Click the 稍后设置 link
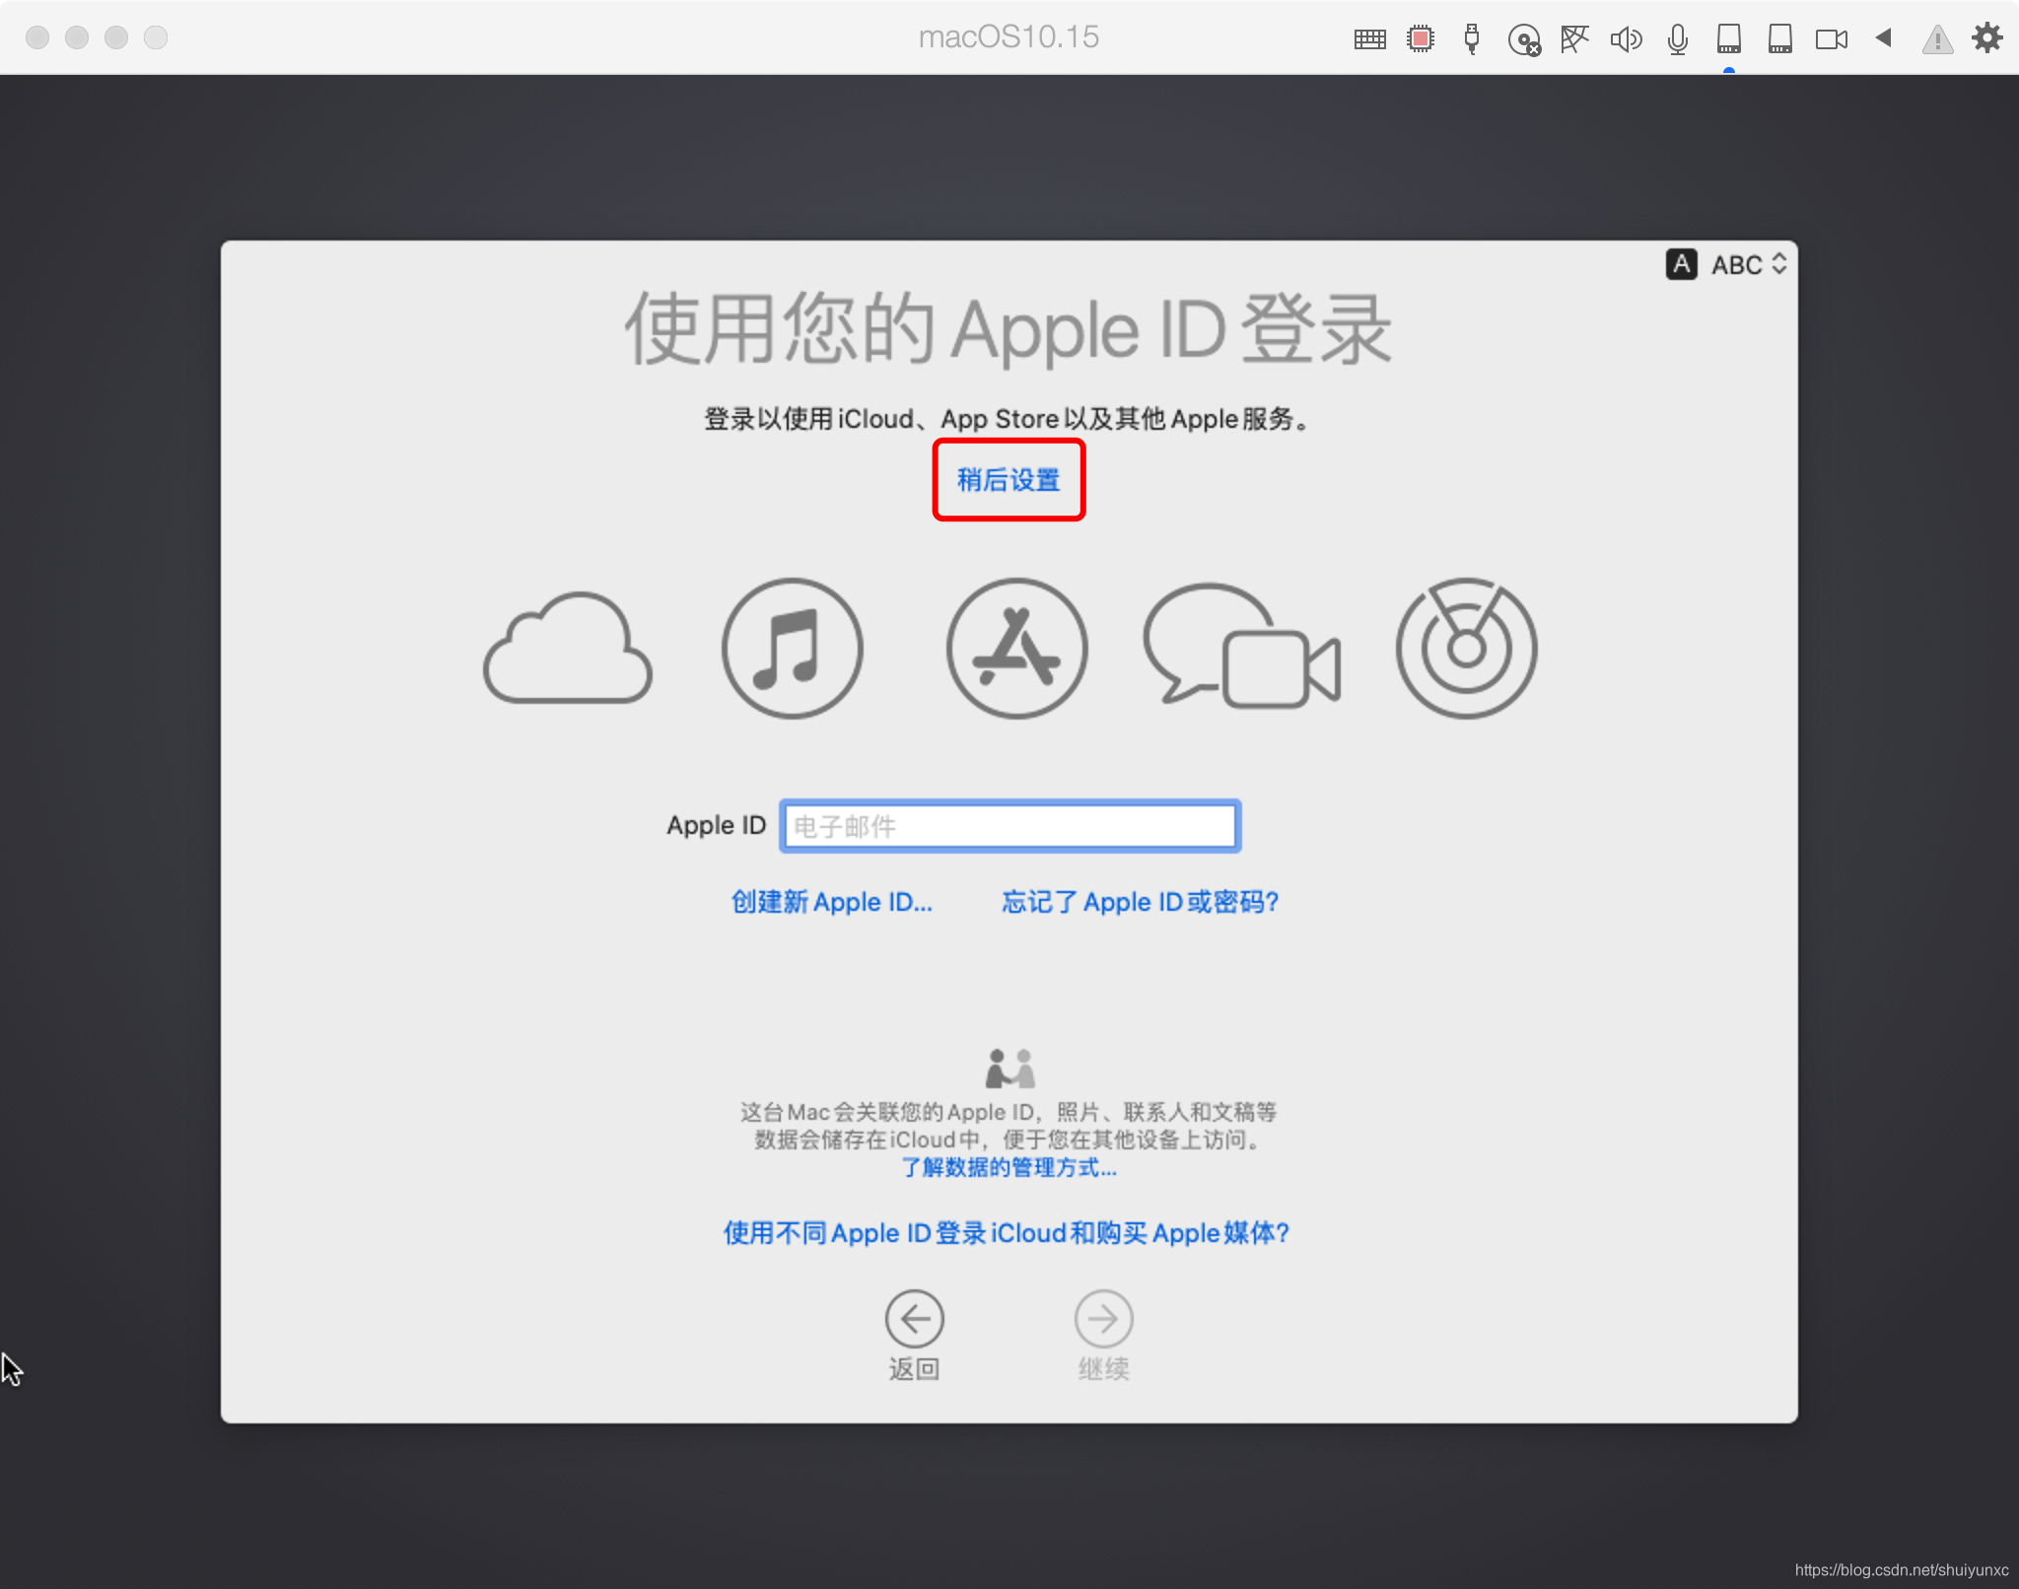The height and width of the screenshot is (1589, 2019). [x=1009, y=480]
